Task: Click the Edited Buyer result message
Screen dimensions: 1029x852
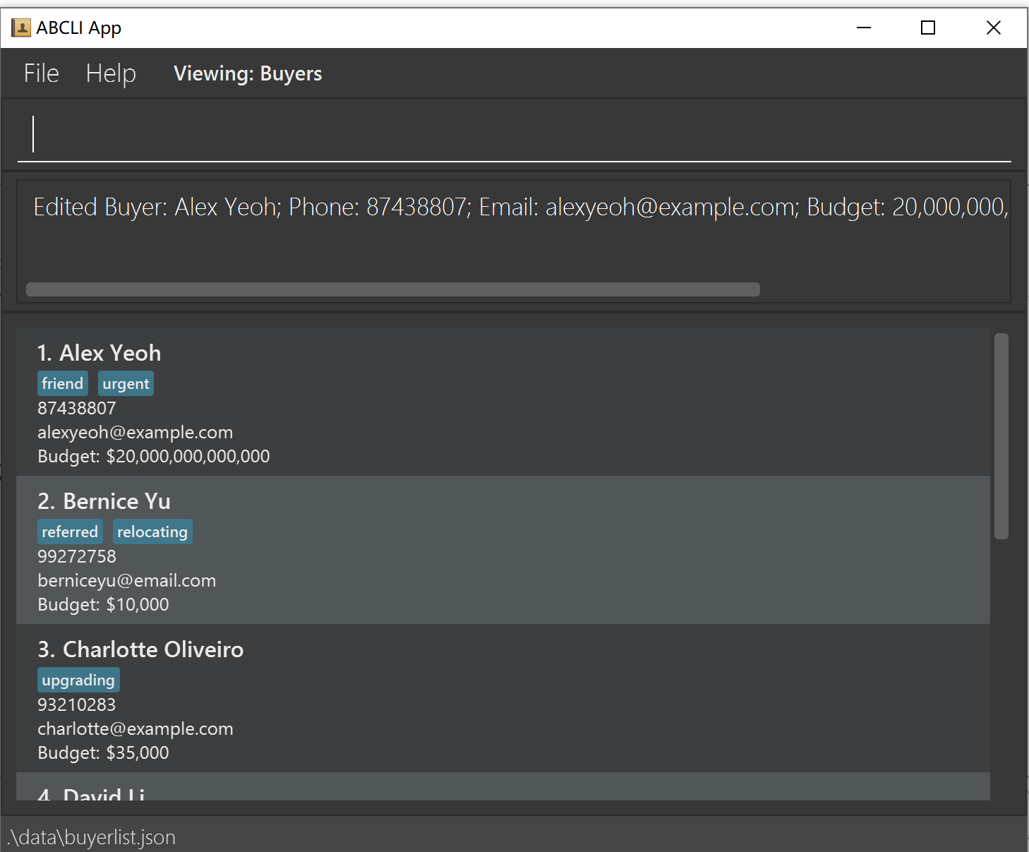Action: point(521,207)
